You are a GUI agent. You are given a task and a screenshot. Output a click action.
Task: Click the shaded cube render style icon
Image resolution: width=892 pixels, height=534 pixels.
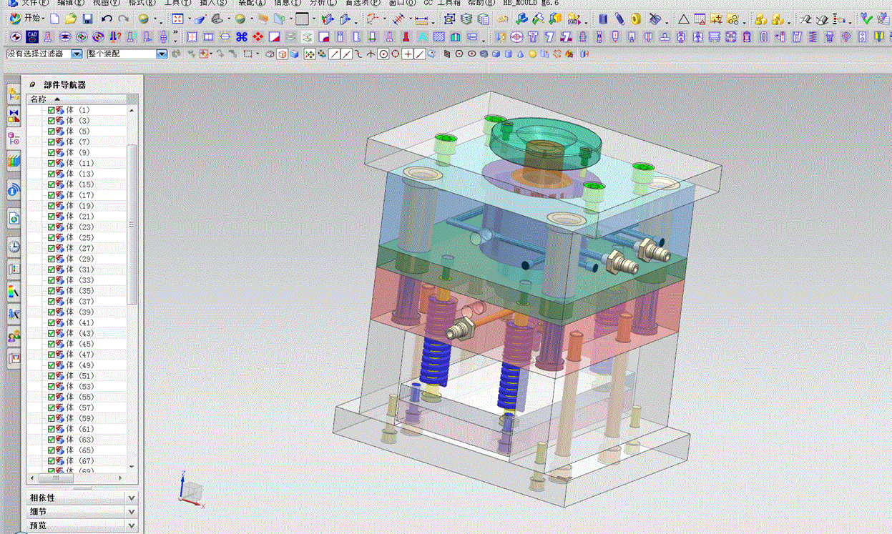click(x=294, y=54)
